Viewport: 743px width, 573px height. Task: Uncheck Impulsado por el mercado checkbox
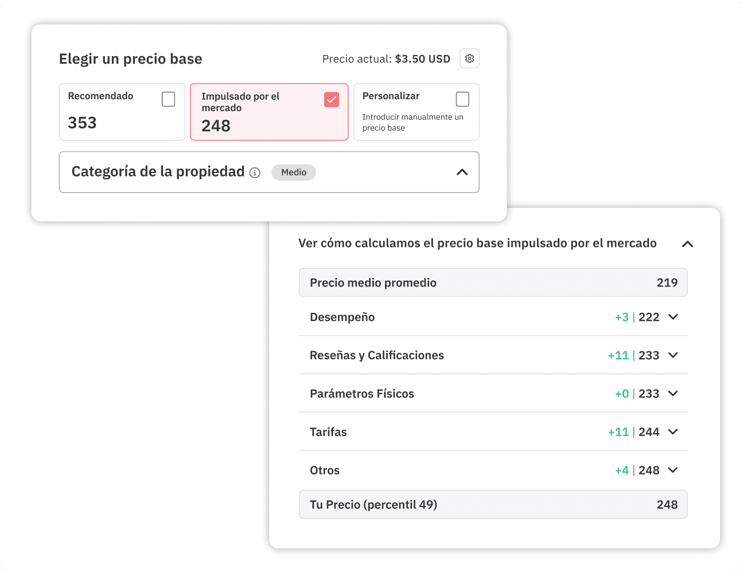(x=332, y=100)
